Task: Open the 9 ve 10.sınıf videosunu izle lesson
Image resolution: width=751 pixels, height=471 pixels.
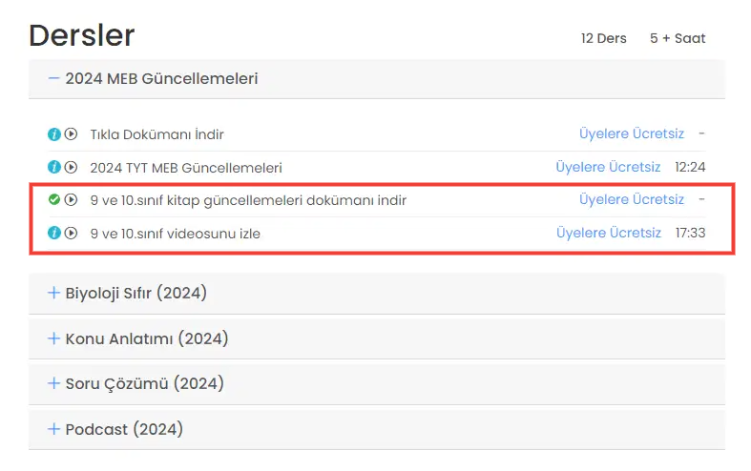Action: [x=175, y=233]
